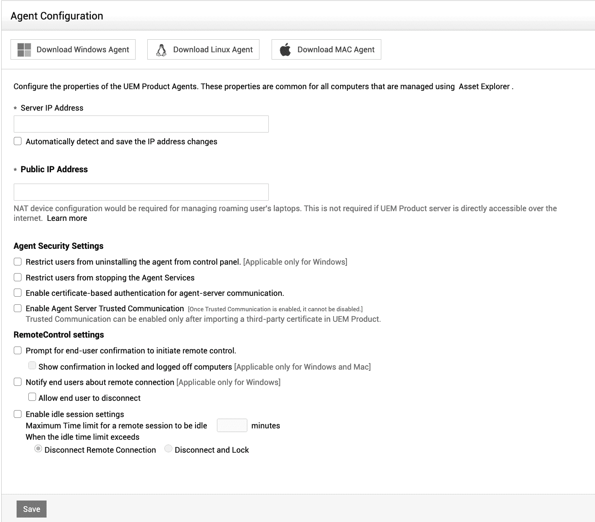Image resolution: width=595 pixels, height=522 pixels.
Task: Click the Windows logo icon
Action: [x=24, y=50]
